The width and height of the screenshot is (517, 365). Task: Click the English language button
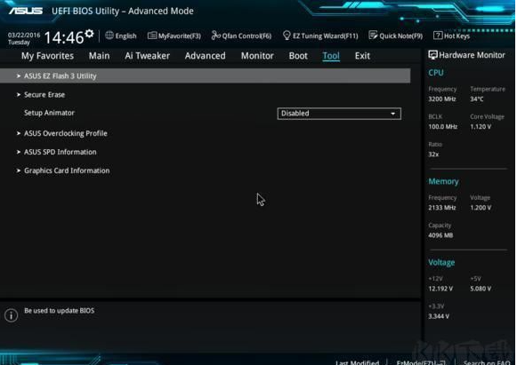(125, 36)
